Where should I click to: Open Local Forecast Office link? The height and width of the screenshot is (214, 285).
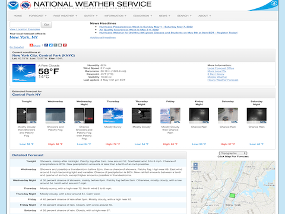click(x=221, y=68)
